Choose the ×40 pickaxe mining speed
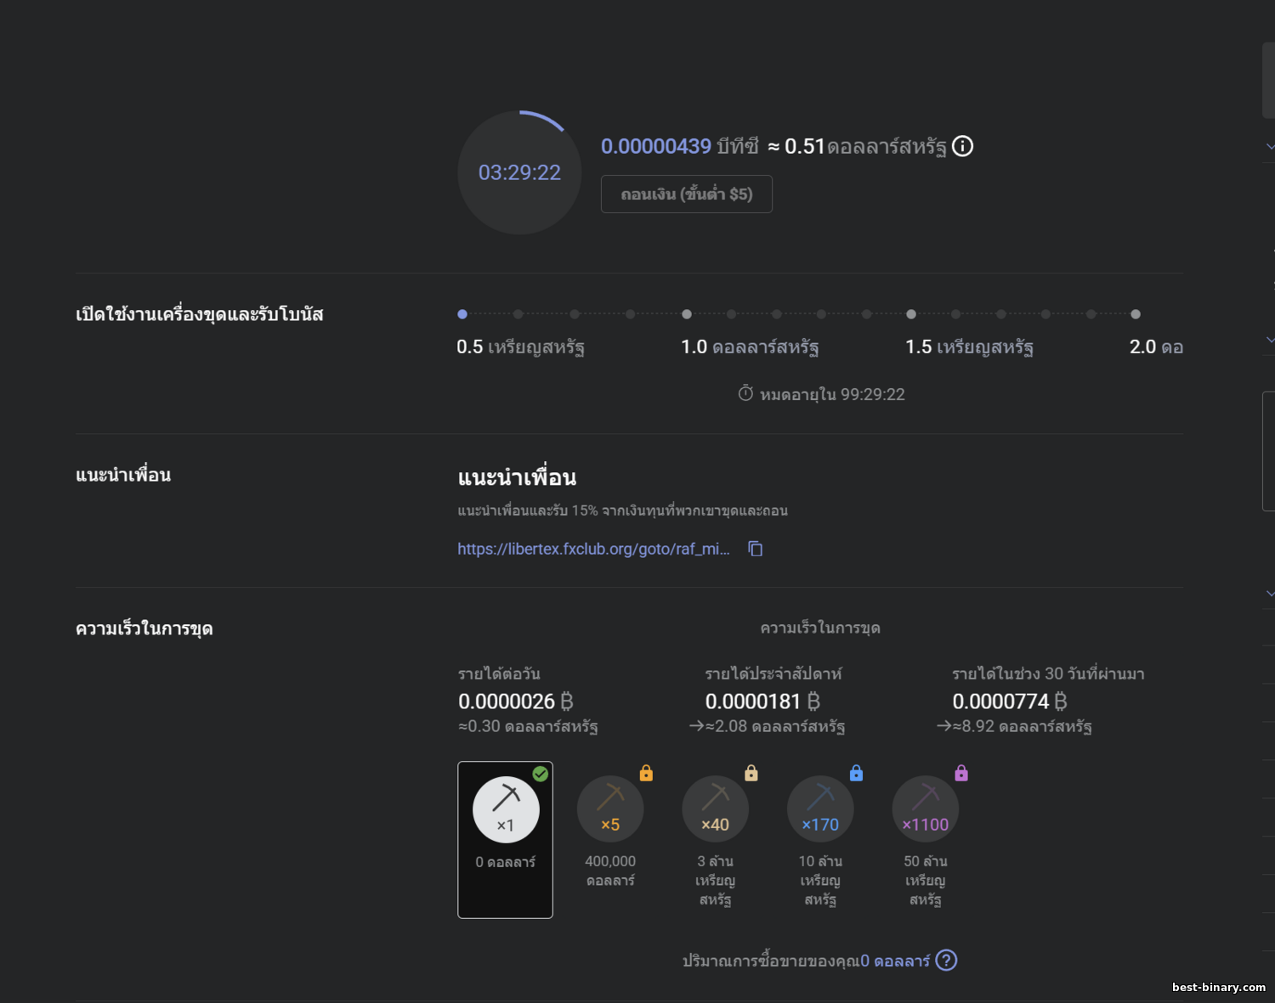The image size is (1275, 1003). pyautogui.click(x=715, y=809)
